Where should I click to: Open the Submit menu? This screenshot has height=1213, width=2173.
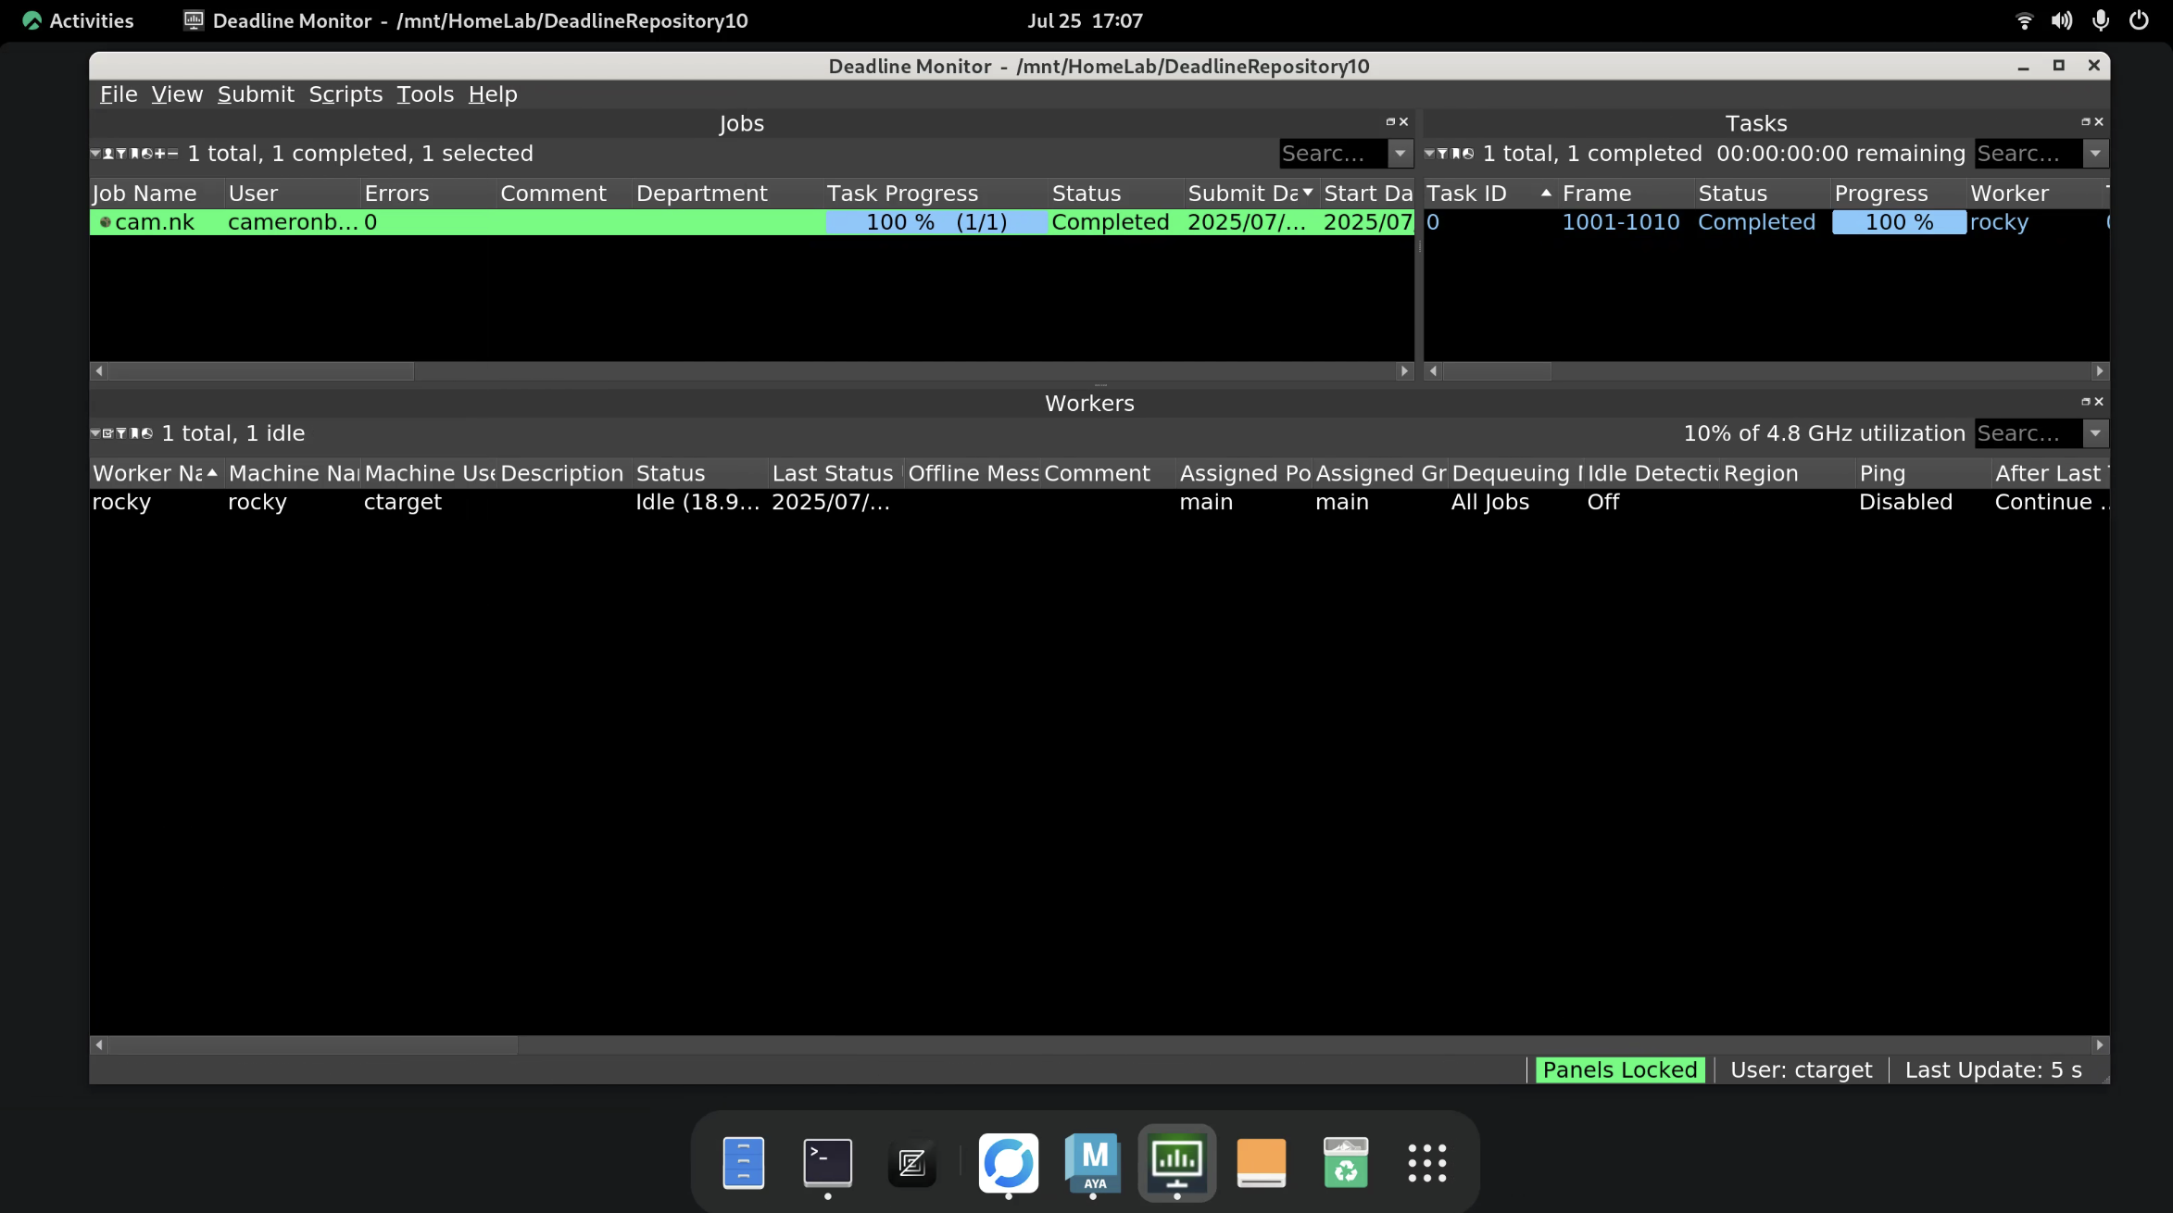(256, 94)
